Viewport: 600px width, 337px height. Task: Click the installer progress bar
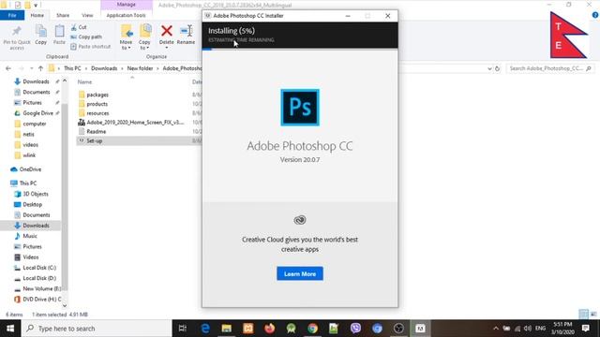tap(300, 49)
